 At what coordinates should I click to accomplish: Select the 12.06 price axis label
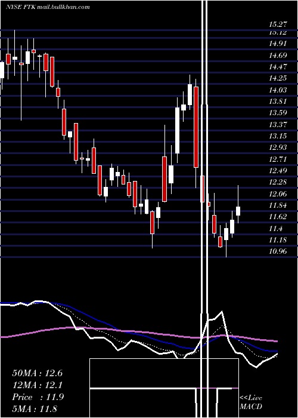[278, 194]
